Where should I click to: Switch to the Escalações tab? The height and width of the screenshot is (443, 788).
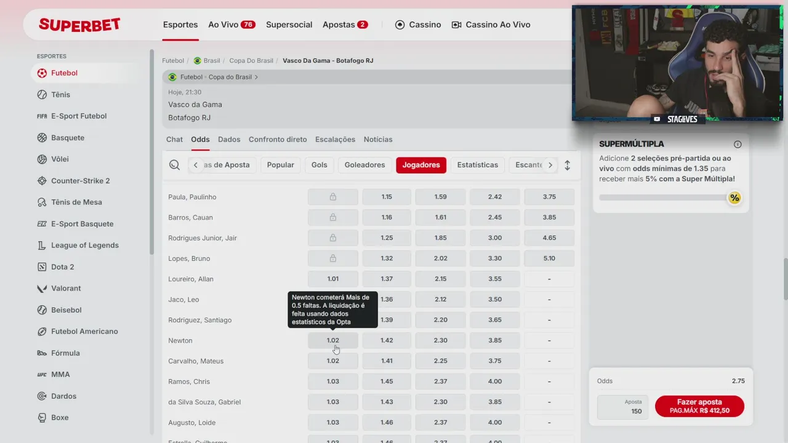(336, 140)
